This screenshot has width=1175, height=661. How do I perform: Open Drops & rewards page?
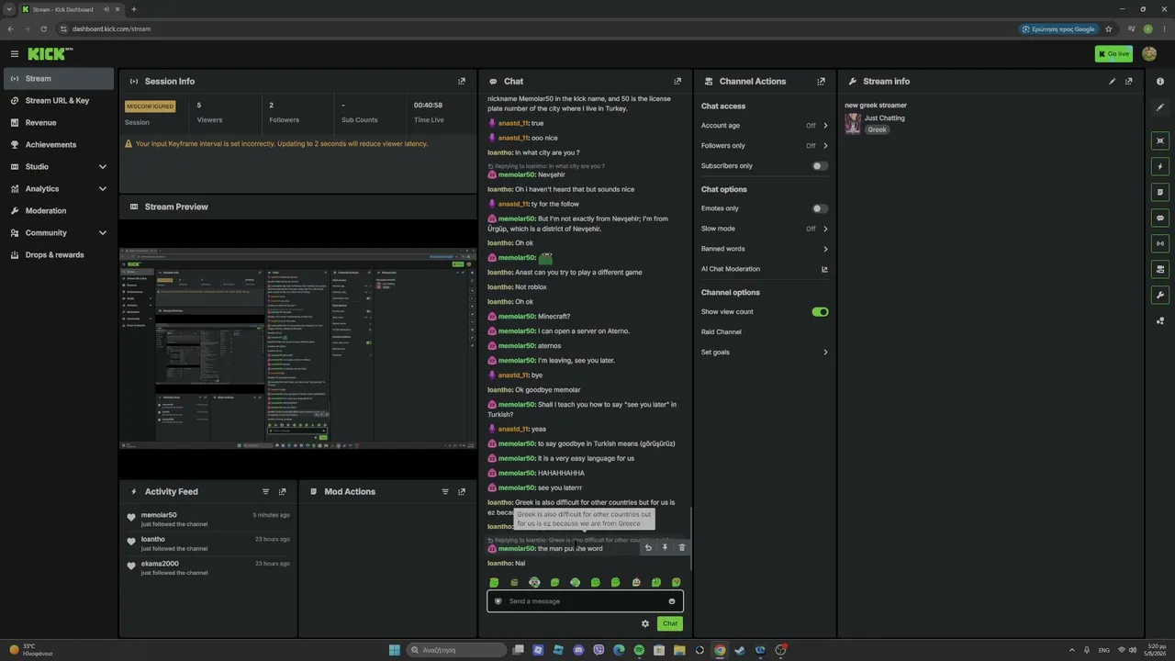[x=59, y=255]
